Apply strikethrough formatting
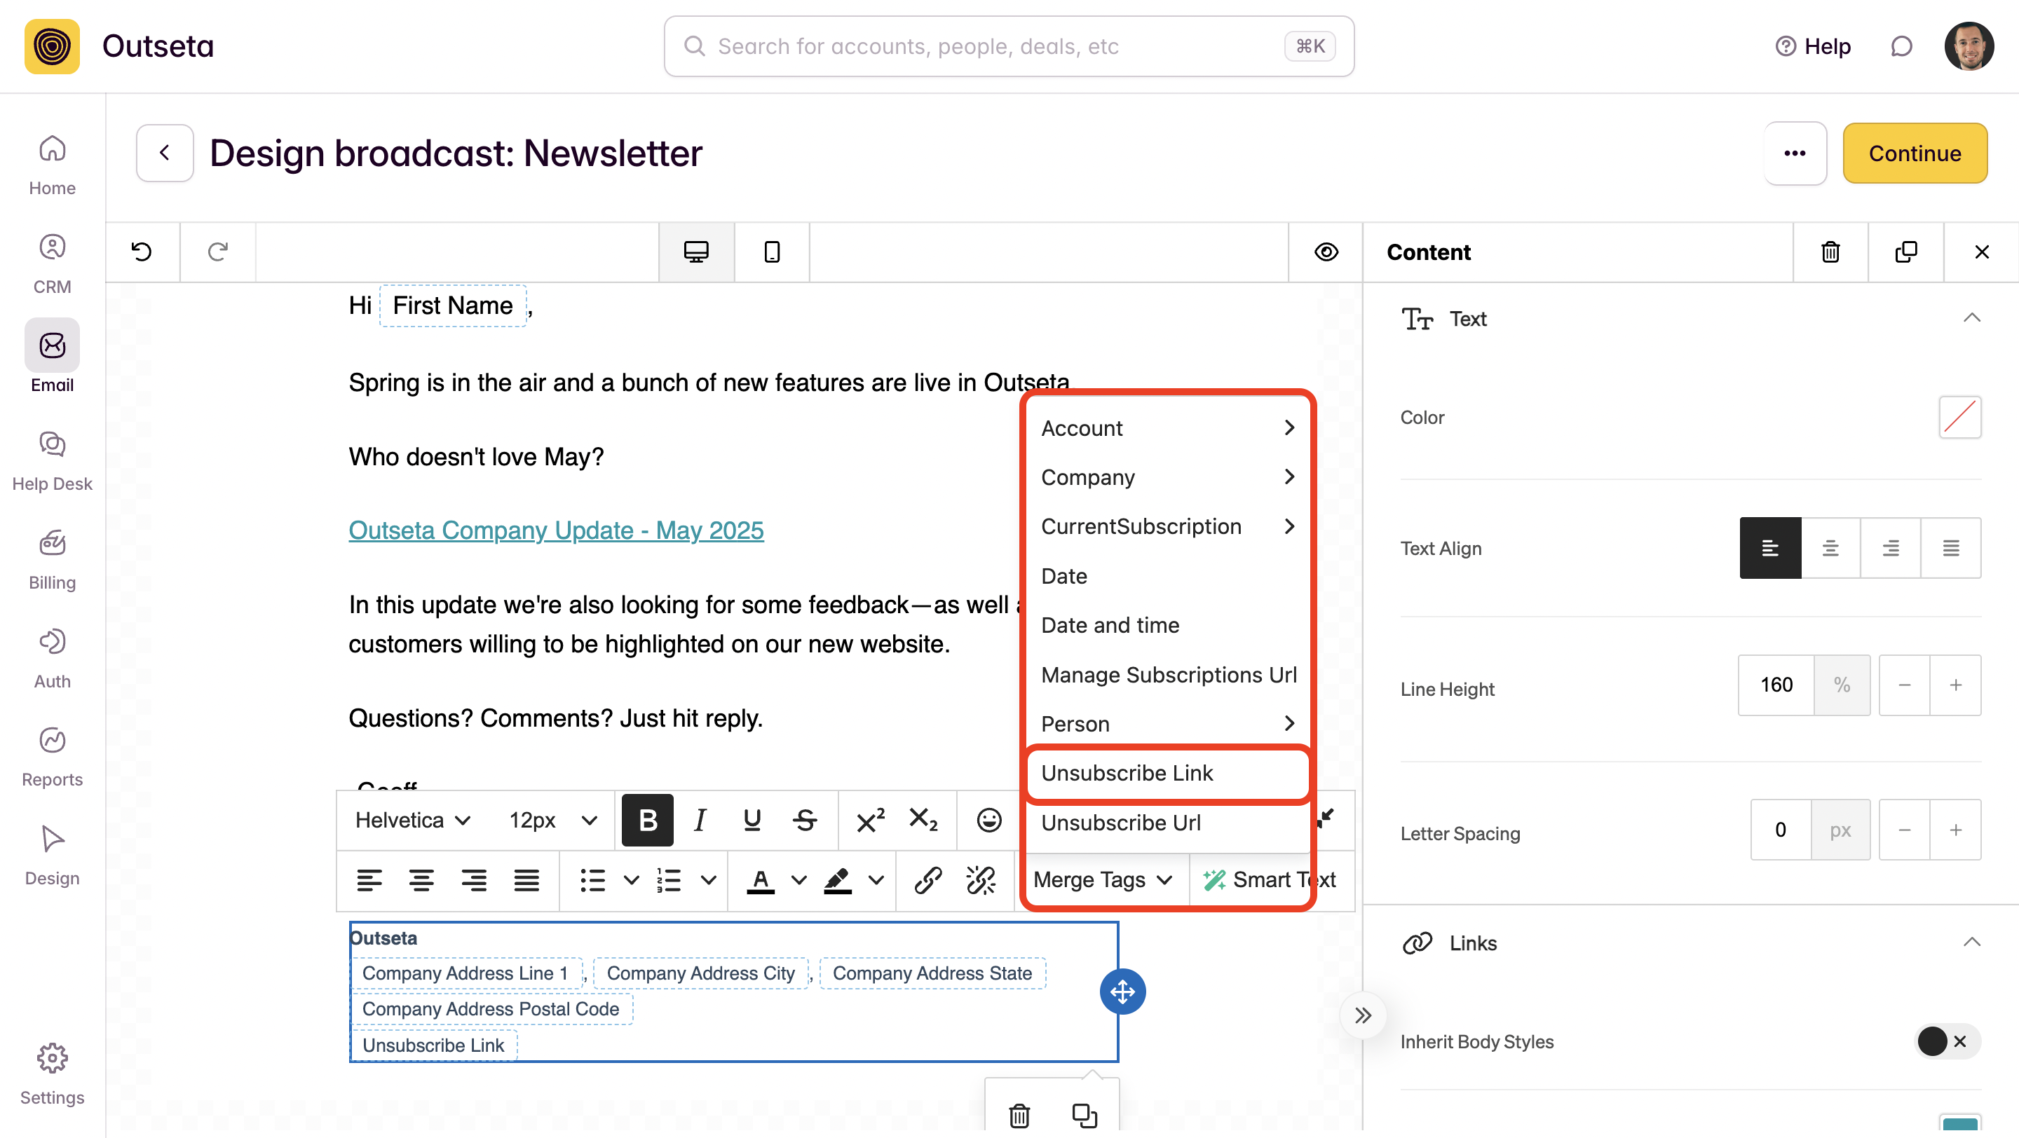 805,820
